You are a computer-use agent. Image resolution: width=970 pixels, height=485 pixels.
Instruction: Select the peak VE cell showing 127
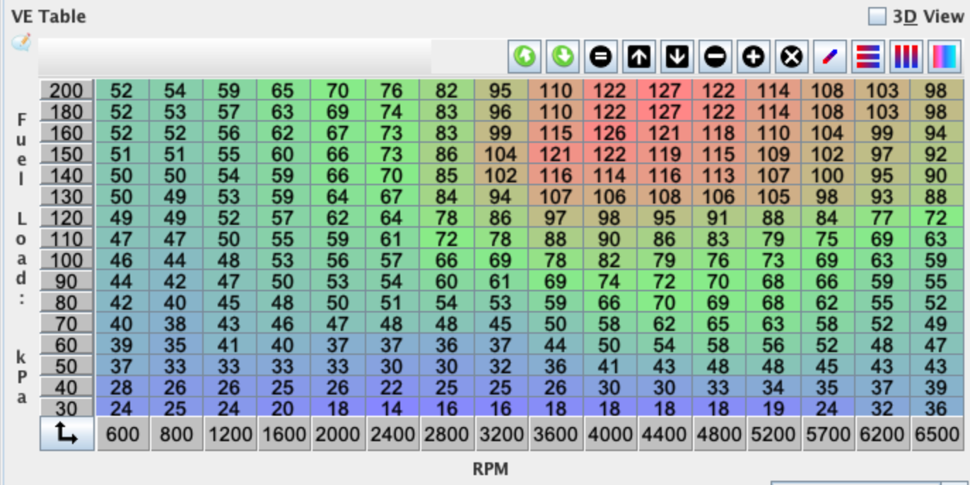[x=663, y=91]
